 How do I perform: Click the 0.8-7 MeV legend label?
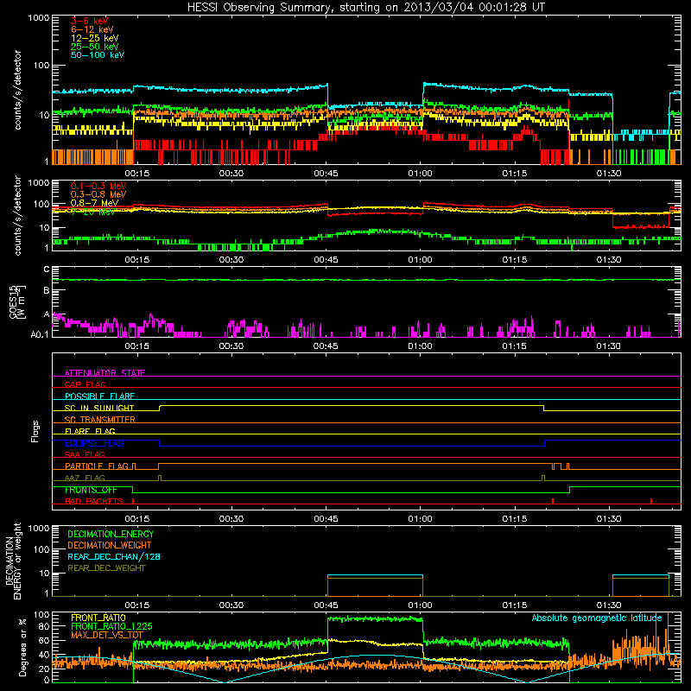click(x=94, y=203)
